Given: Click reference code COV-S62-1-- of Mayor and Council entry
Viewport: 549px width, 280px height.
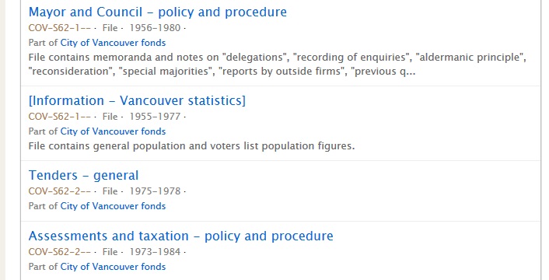Looking at the screenshot, I should click(60, 28).
